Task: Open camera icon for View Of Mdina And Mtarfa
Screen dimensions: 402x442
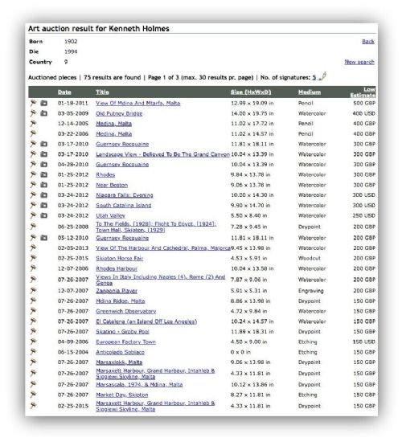Action: tap(43, 103)
